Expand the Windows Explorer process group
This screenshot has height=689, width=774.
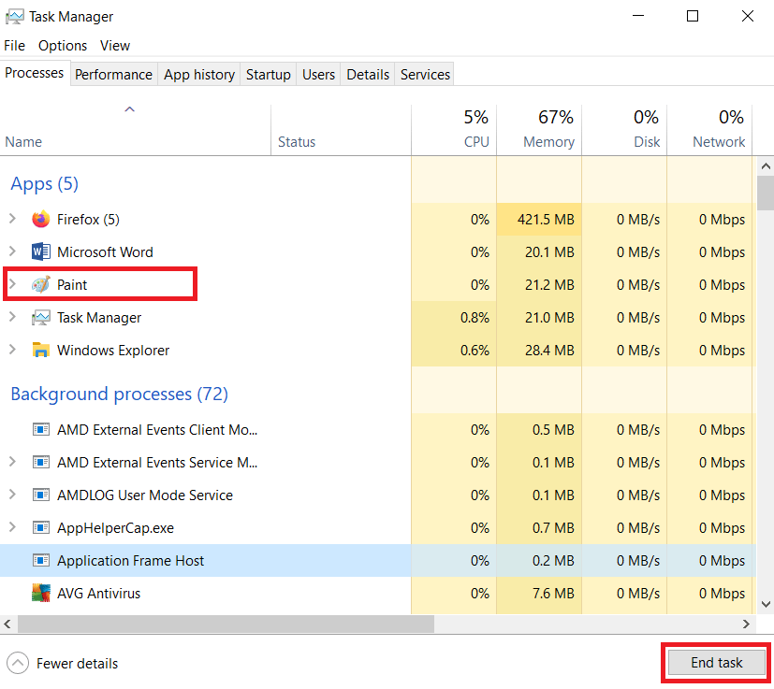[12, 350]
